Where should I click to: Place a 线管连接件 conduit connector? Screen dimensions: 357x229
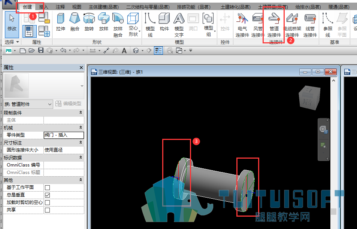point(310,25)
